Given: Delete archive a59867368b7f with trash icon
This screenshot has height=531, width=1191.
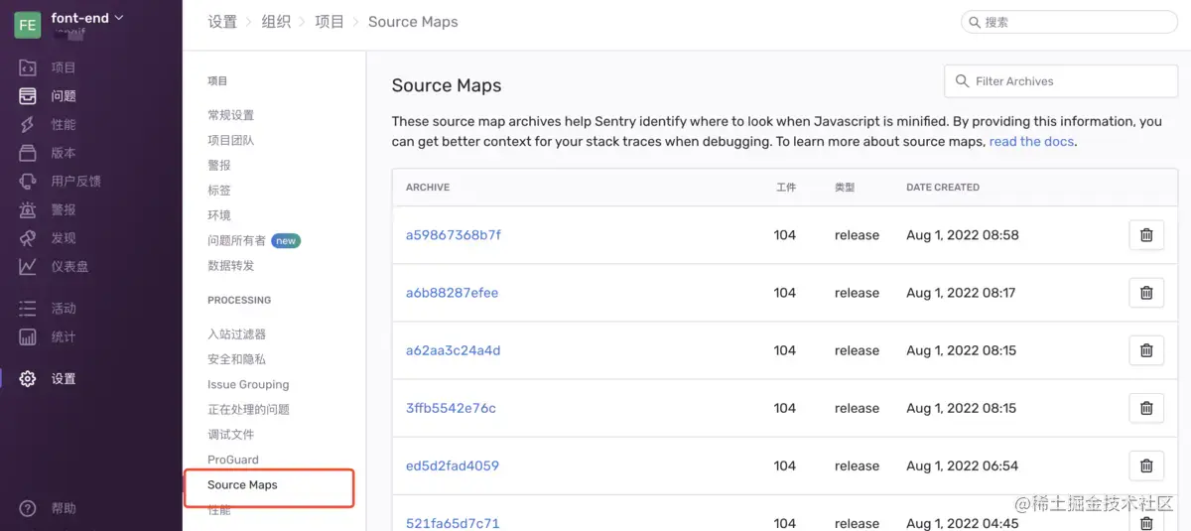Looking at the screenshot, I should pyautogui.click(x=1146, y=235).
